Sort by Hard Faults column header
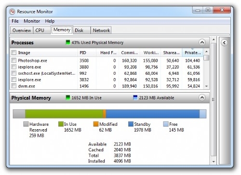Screen dimensions: 241x175 tap(107, 53)
